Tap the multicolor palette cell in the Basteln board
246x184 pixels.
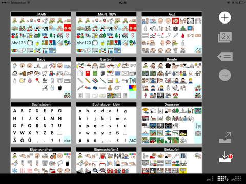(133, 88)
